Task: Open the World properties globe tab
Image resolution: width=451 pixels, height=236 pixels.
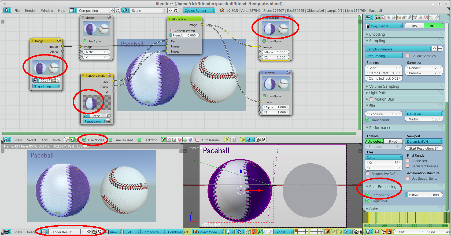Action: point(394,17)
